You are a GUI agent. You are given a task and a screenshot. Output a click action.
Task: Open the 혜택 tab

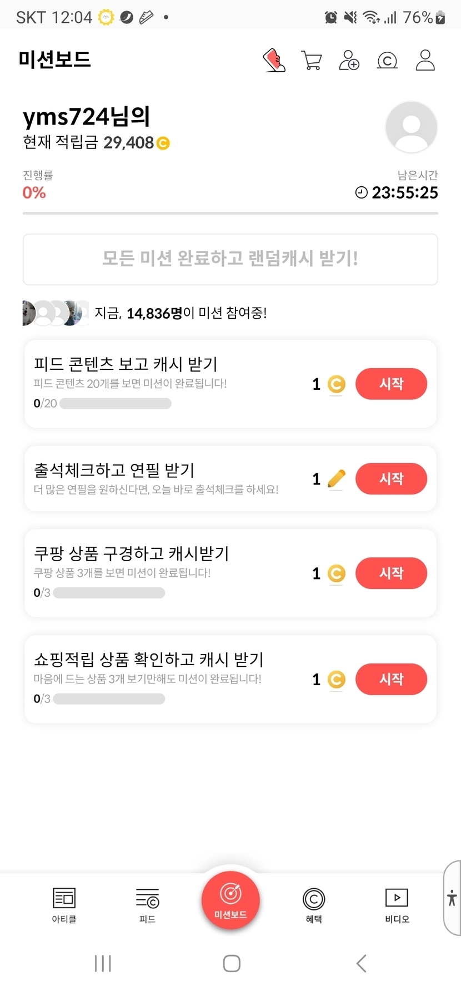pos(314,904)
